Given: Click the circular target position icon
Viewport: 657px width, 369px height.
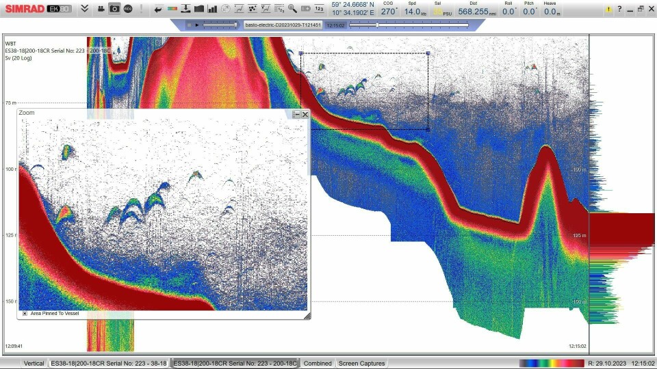Looking at the screenshot, I should coord(225,9).
